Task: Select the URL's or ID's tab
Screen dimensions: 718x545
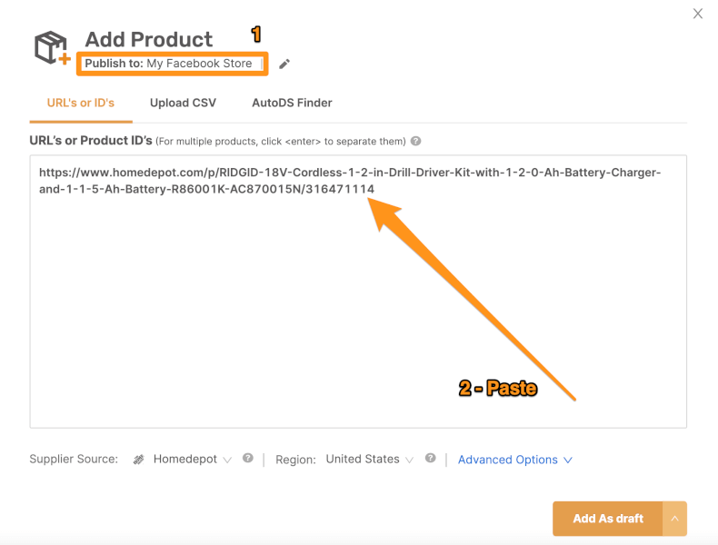Action: [x=81, y=103]
